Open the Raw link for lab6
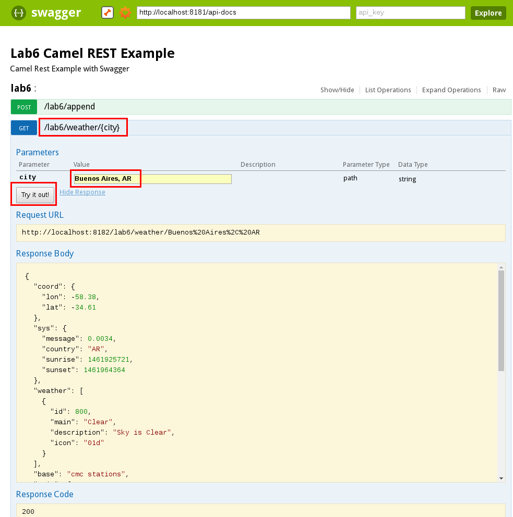 [499, 90]
